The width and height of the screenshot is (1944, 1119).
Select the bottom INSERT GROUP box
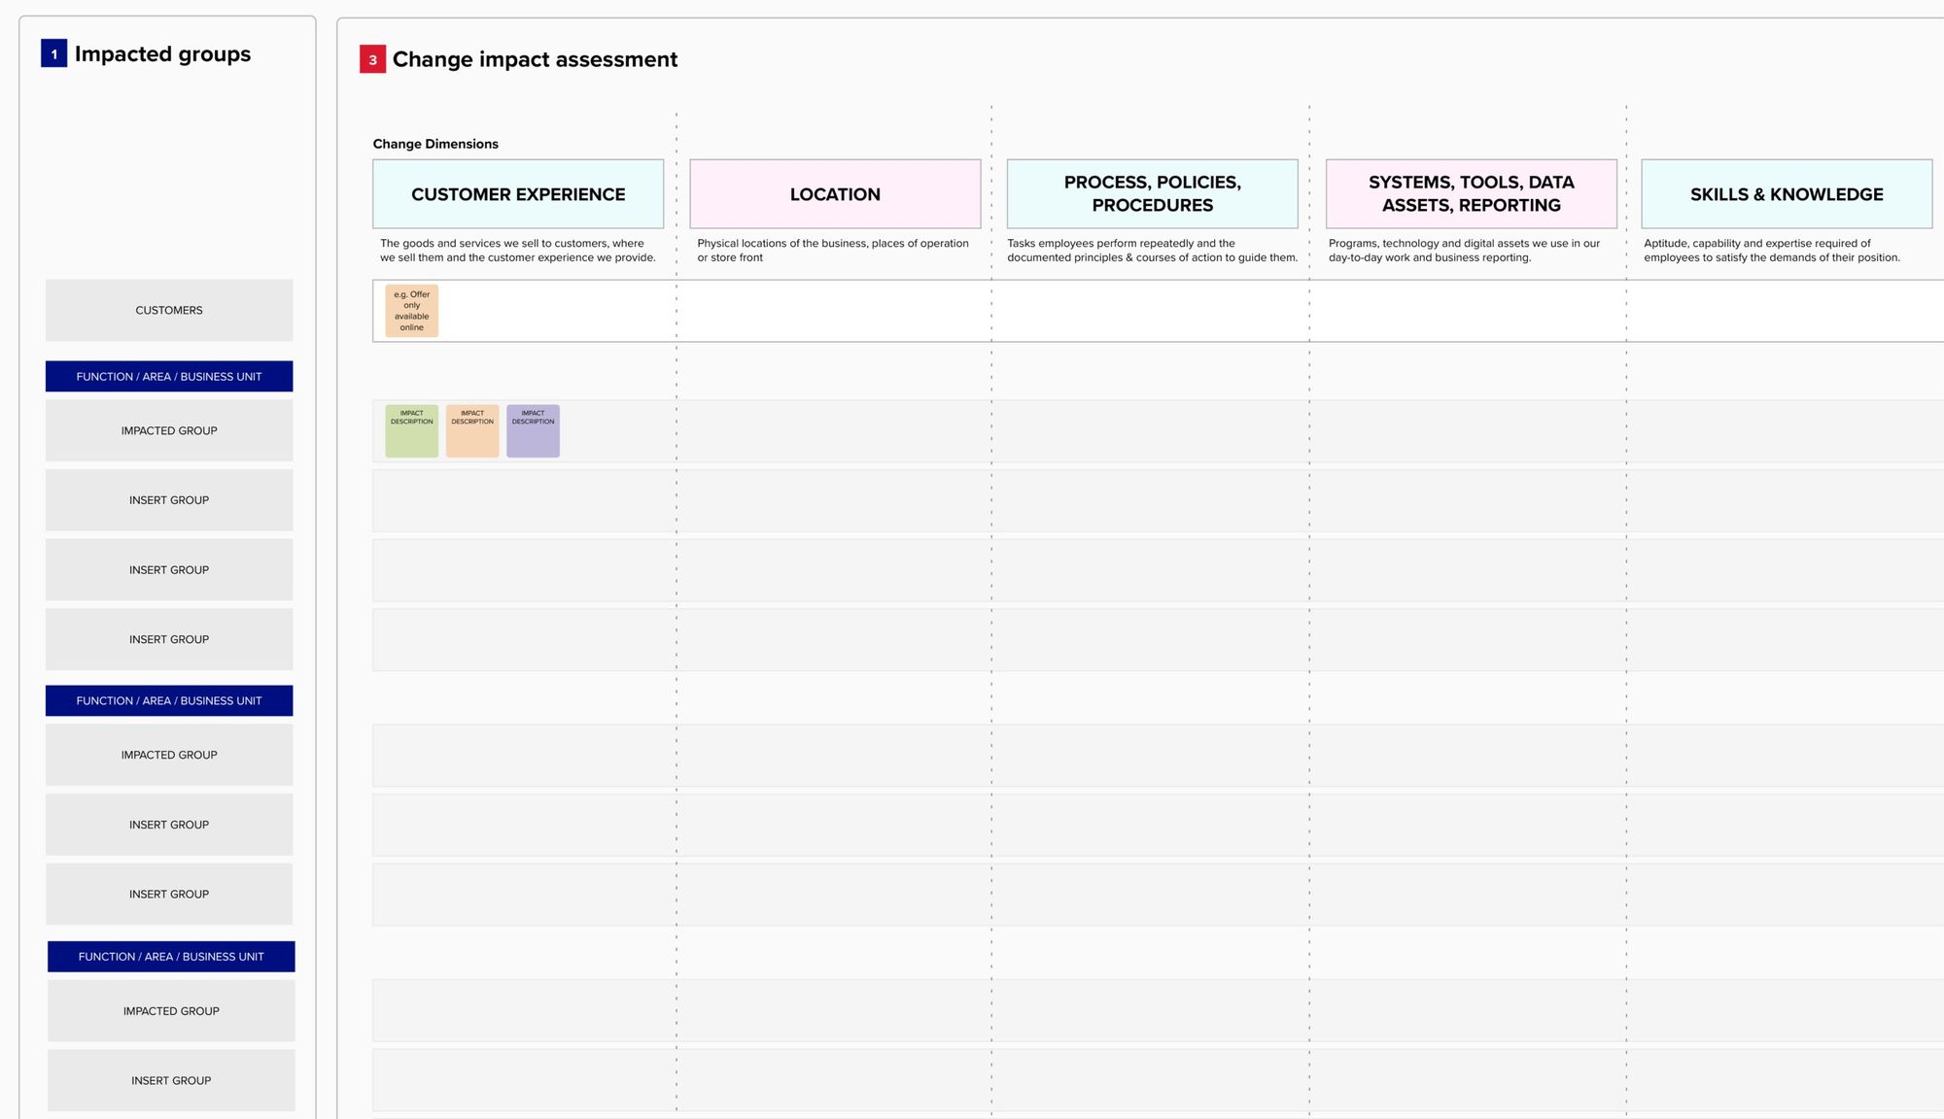[171, 1079]
